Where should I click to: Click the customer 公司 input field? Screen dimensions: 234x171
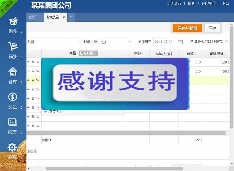point(54,42)
